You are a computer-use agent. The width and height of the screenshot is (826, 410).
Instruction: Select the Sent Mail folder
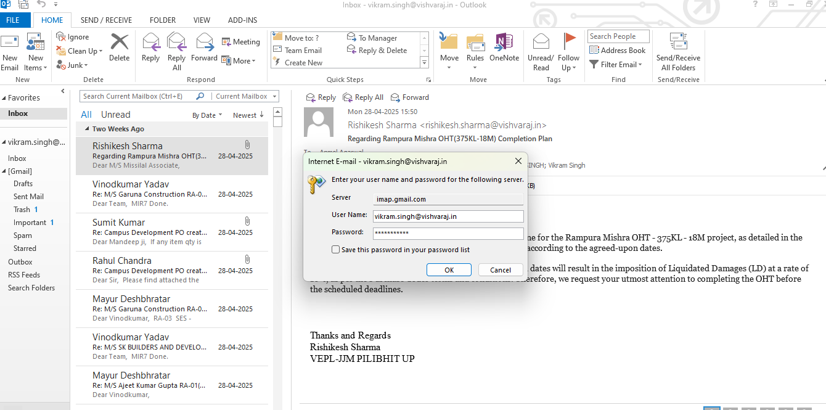(x=28, y=197)
